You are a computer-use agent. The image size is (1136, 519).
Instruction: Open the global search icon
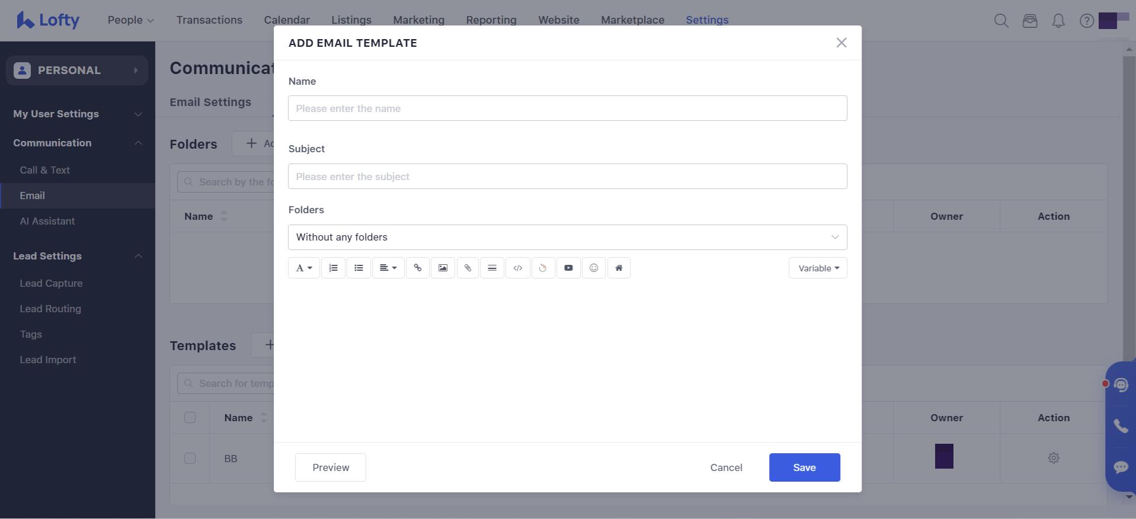1001,21
